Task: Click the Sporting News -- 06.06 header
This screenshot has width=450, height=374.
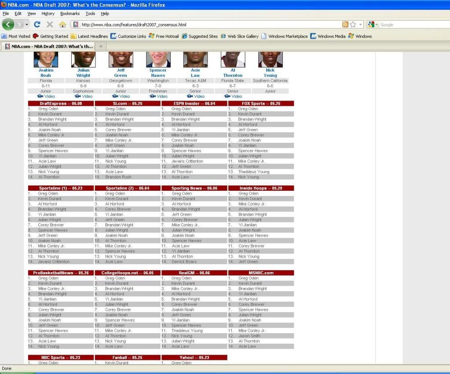Action: click(x=194, y=188)
